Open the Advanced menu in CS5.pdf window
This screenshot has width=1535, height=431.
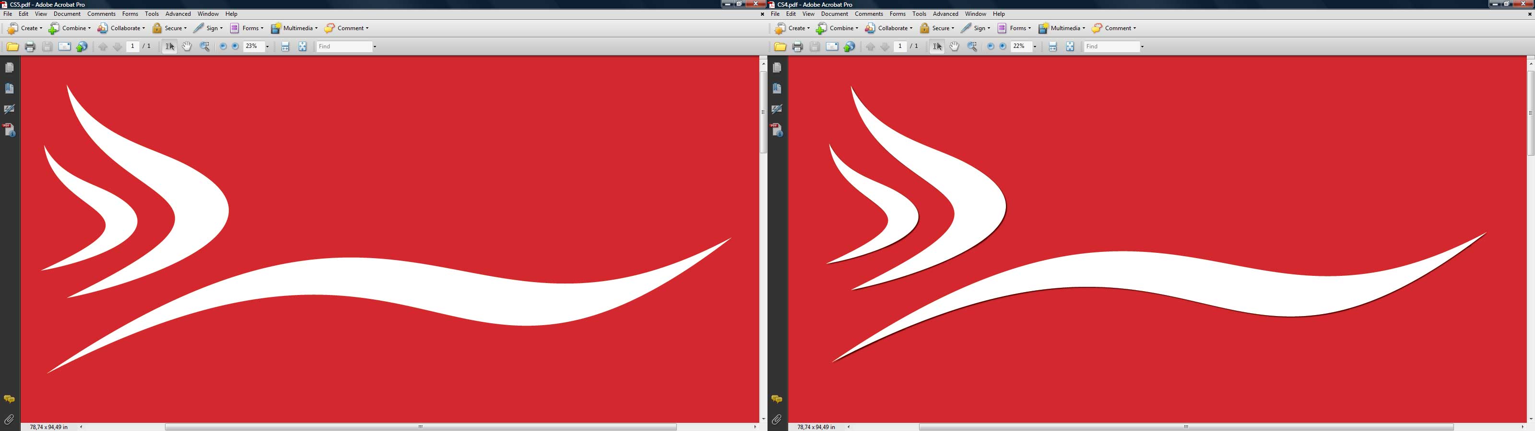click(x=178, y=14)
